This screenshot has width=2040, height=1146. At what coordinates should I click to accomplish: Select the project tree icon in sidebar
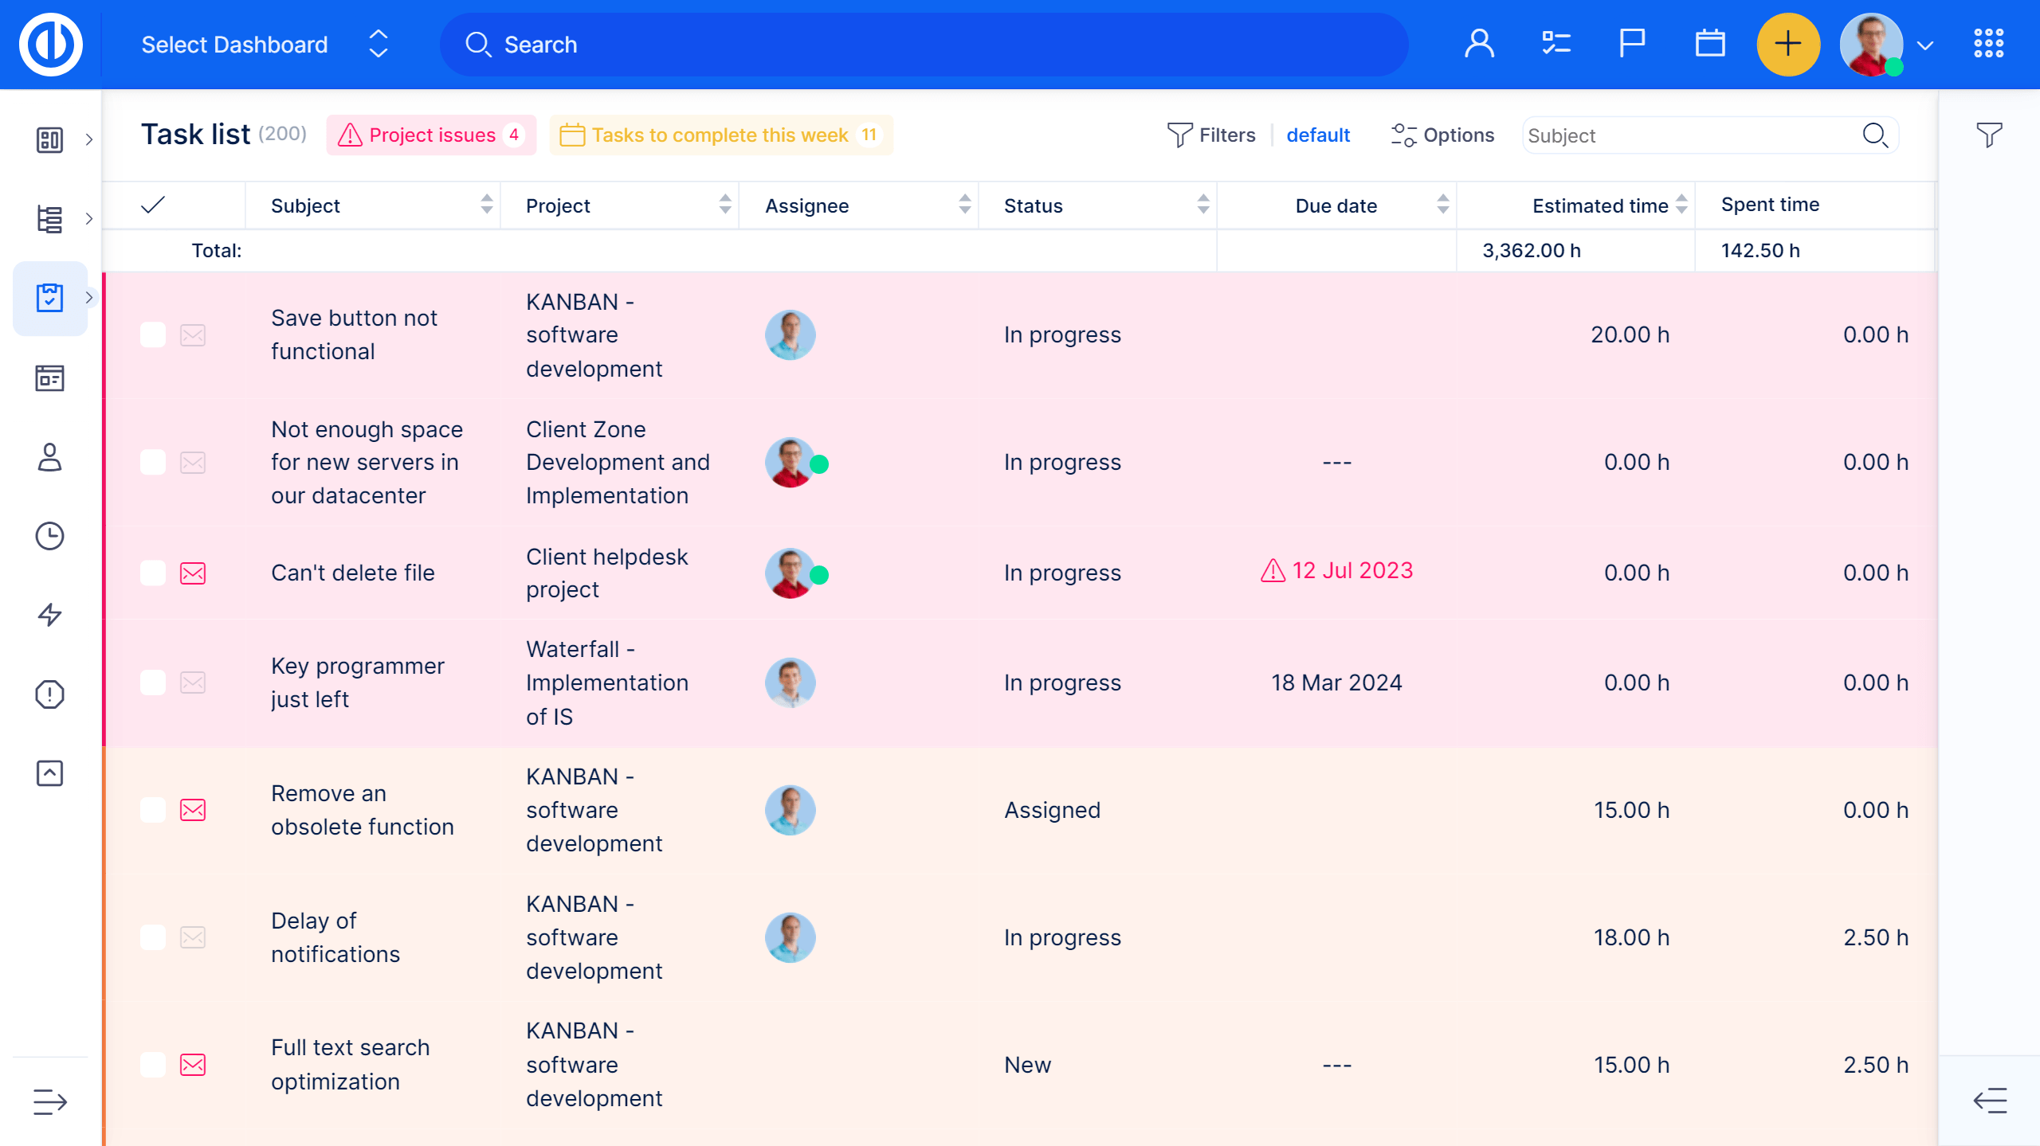[49, 218]
